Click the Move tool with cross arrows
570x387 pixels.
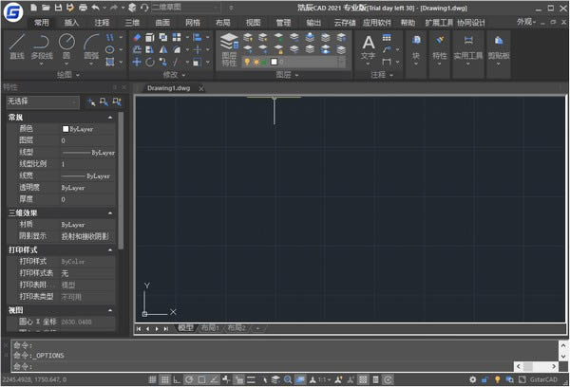pos(137,62)
